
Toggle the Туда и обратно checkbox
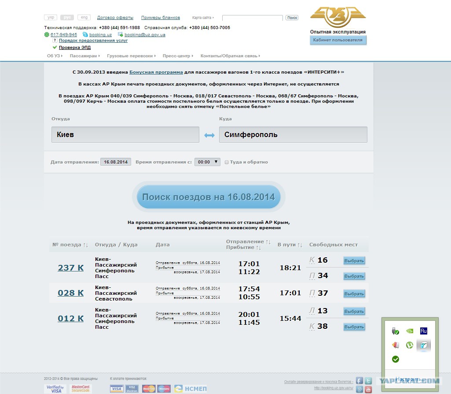coord(227,162)
